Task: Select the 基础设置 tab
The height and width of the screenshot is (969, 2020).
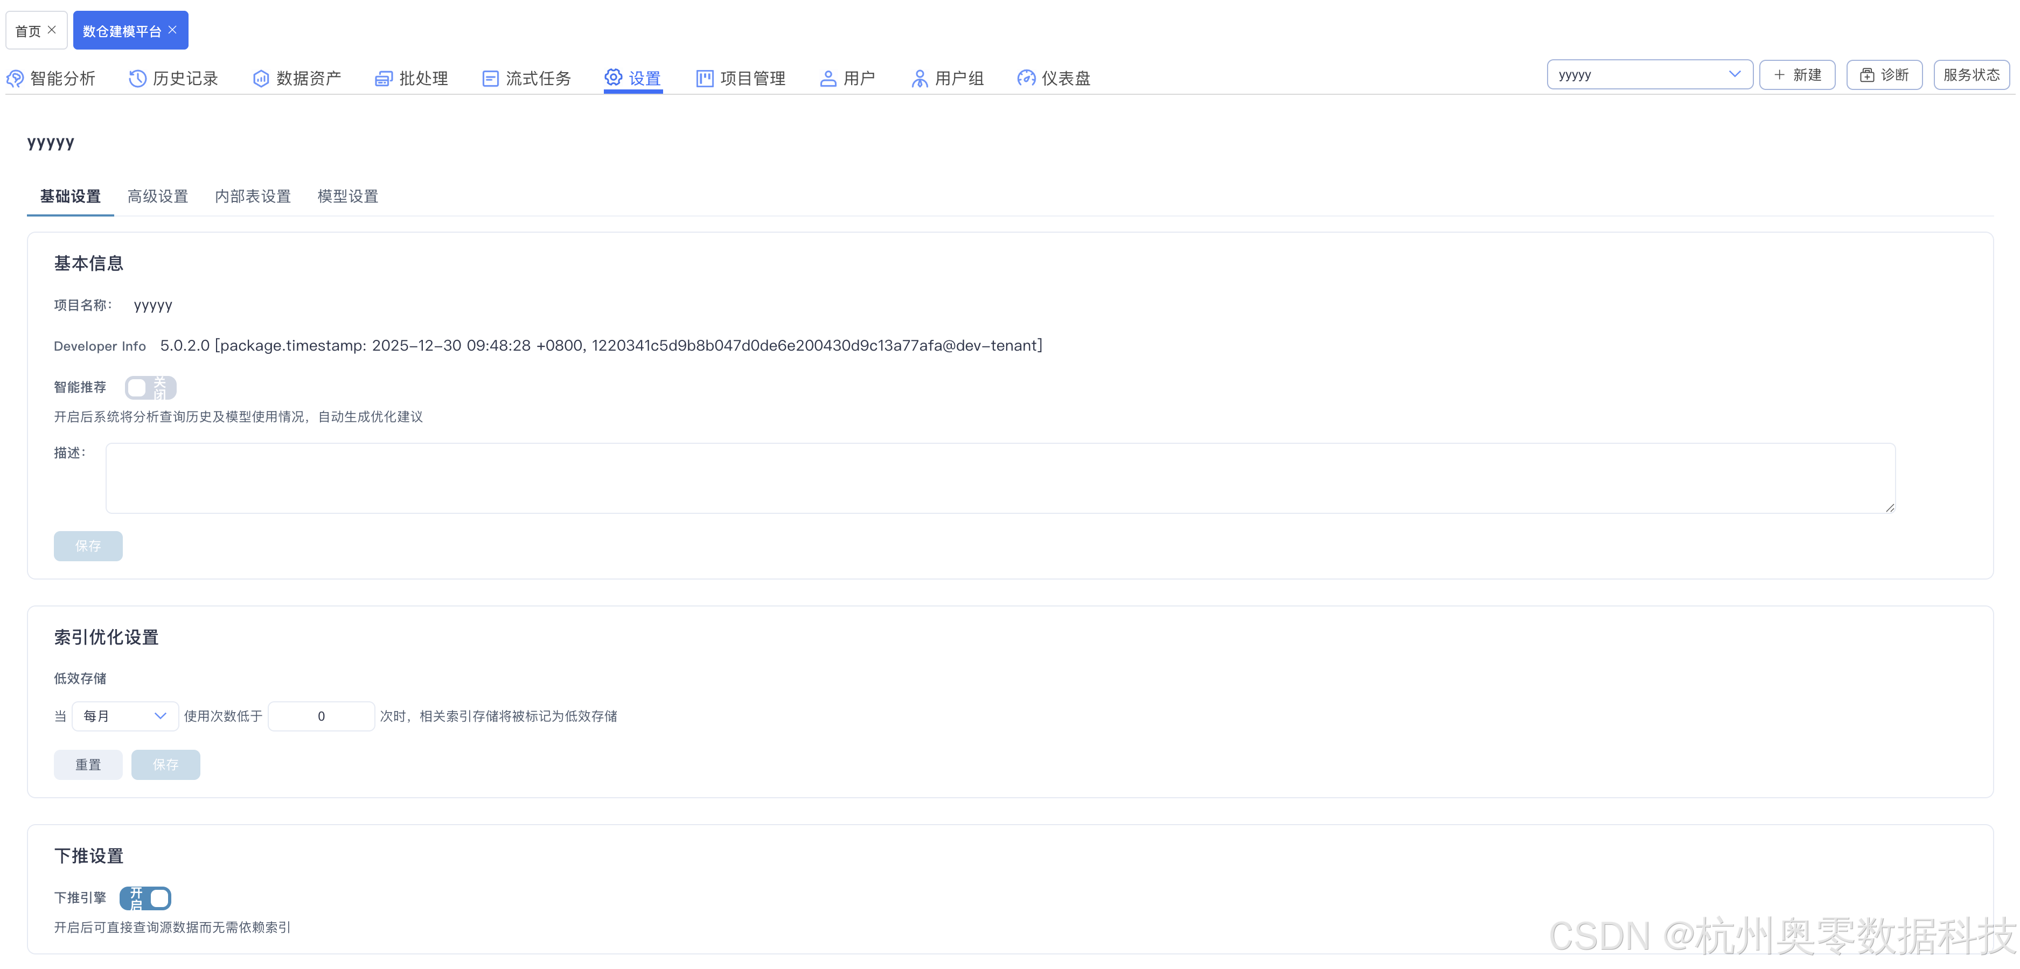Action: (x=71, y=196)
